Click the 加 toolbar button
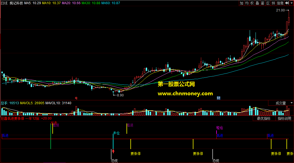This screenshot has height=163, width=294. 242,3
